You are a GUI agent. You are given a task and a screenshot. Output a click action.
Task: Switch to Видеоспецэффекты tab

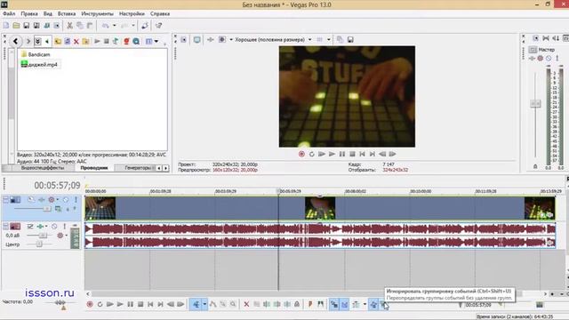[x=43, y=168]
